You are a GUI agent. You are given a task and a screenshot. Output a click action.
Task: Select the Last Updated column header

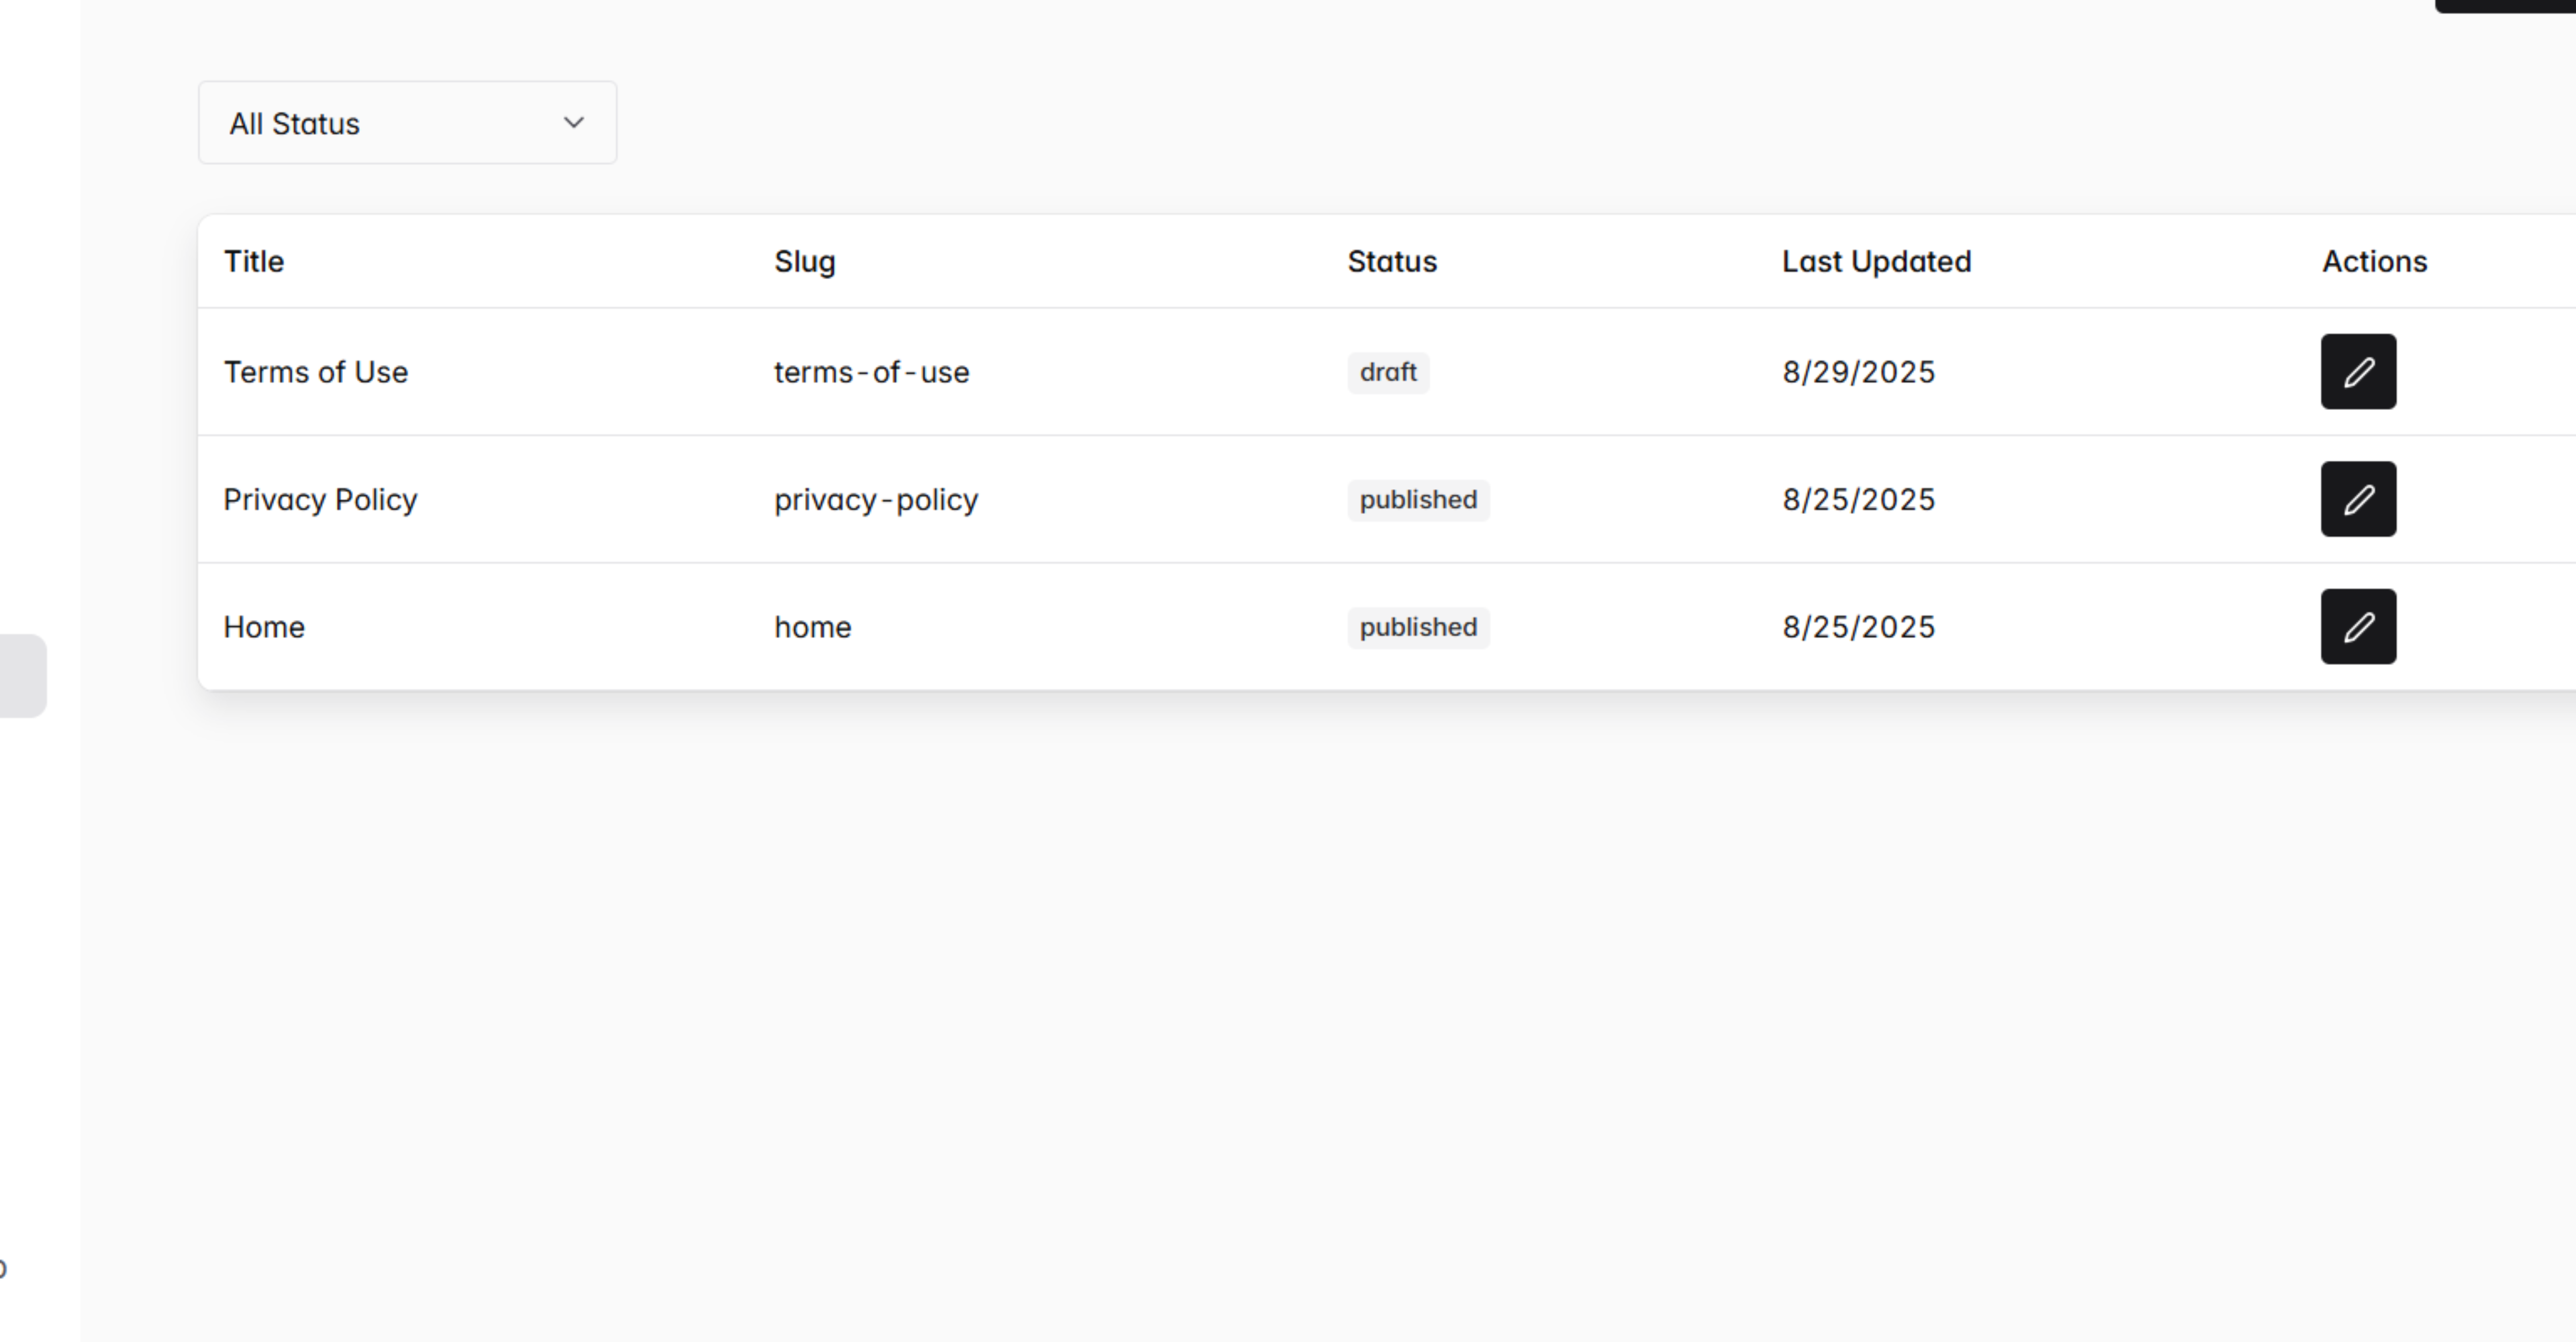[1876, 261]
